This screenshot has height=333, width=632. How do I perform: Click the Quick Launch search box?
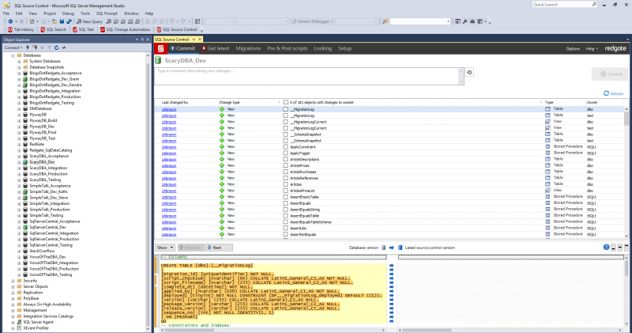[x=565, y=5]
